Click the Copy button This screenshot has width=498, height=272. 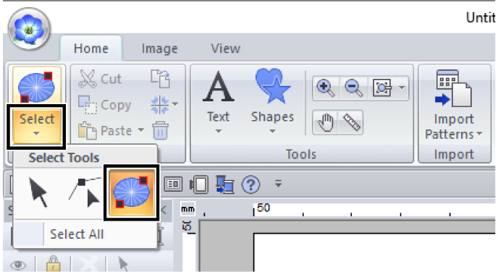[105, 105]
